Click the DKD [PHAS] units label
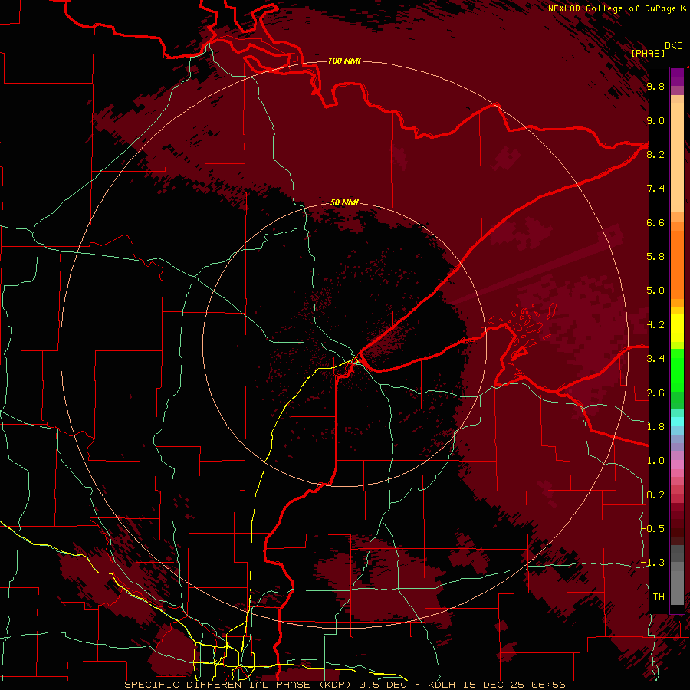 (656, 50)
